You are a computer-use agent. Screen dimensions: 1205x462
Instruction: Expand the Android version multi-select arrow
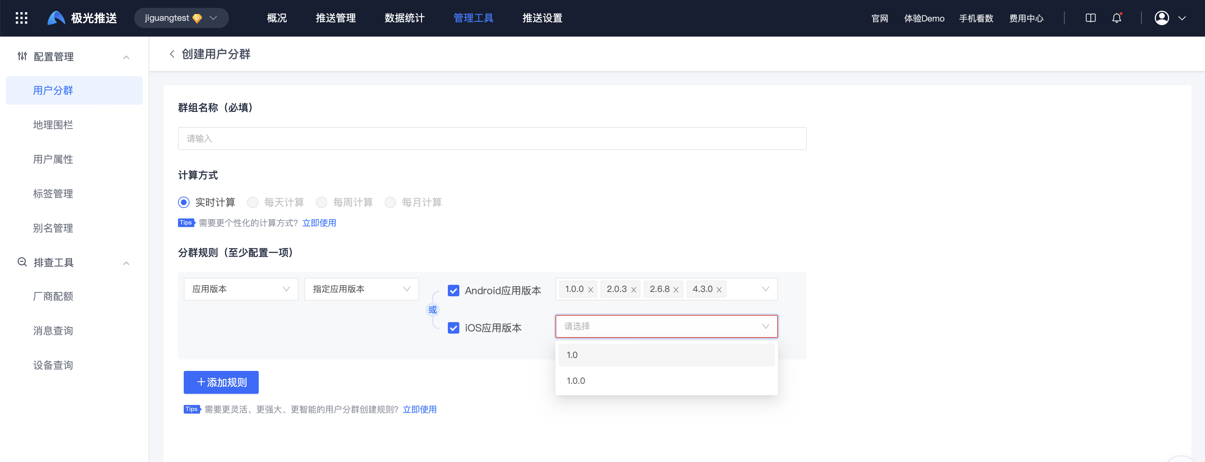tap(766, 289)
